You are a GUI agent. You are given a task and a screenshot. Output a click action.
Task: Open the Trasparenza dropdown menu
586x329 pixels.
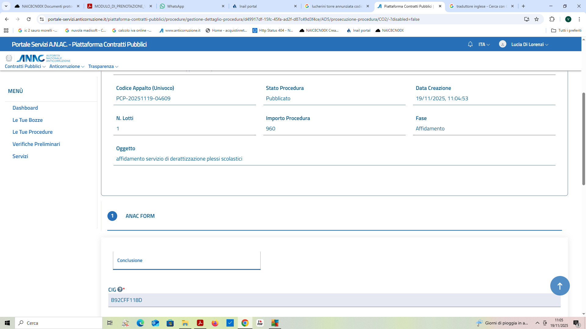click(x=103, y=66)
